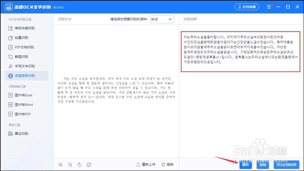This screenshot has width=304, height=171.
Task: Click the ticket card icon
Action: pyautogui.click(x=11, y=133)
